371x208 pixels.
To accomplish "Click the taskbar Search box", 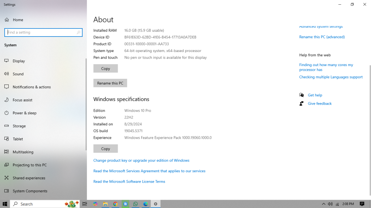I will point(45,204).
